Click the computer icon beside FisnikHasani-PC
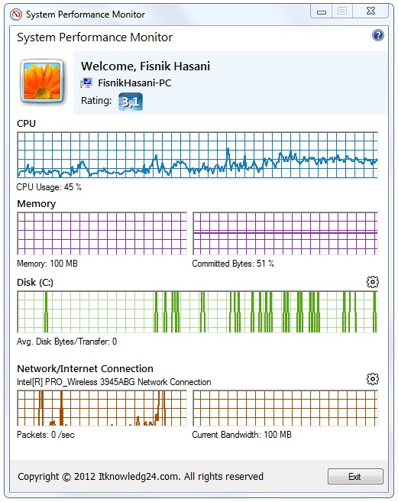Viewport: 398px width, 502px height. coord(86,83)
